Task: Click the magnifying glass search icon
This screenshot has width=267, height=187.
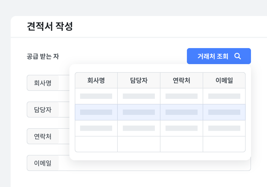Action: click(x=238, y=56)
